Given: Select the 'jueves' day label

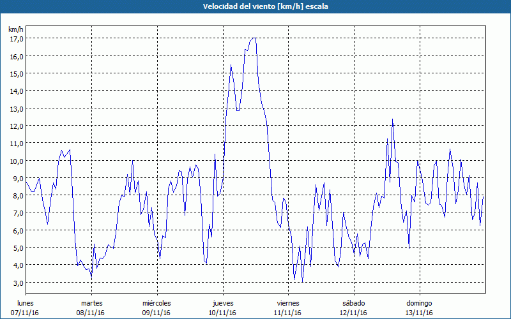Looking at the screenshot, I should coord(222,303).
